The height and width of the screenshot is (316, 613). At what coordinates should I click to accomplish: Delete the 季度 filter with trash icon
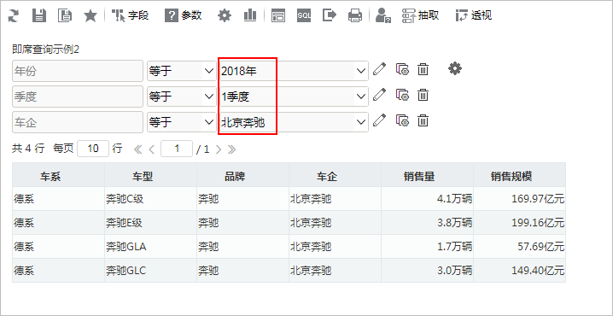(423, 95)
